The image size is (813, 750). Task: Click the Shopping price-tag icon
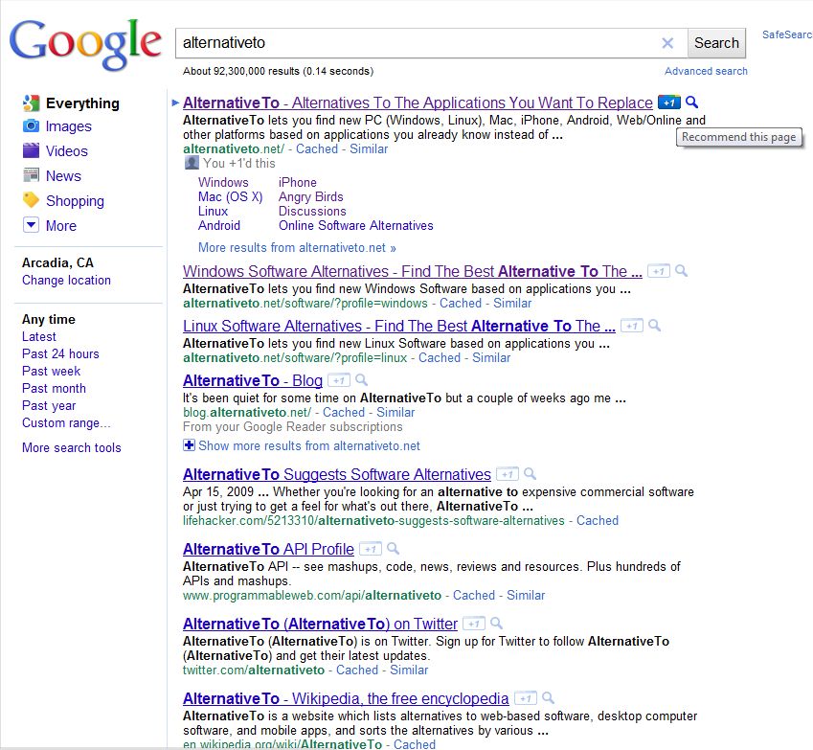point(31,201)
